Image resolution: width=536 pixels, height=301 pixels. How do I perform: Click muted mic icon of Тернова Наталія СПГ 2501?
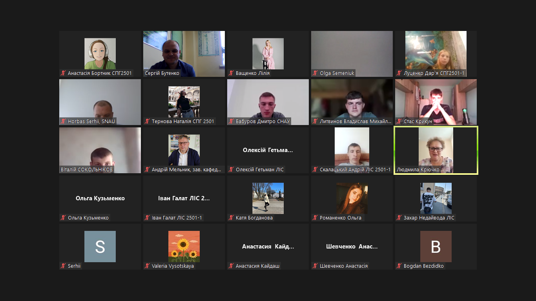pos(147,121)
